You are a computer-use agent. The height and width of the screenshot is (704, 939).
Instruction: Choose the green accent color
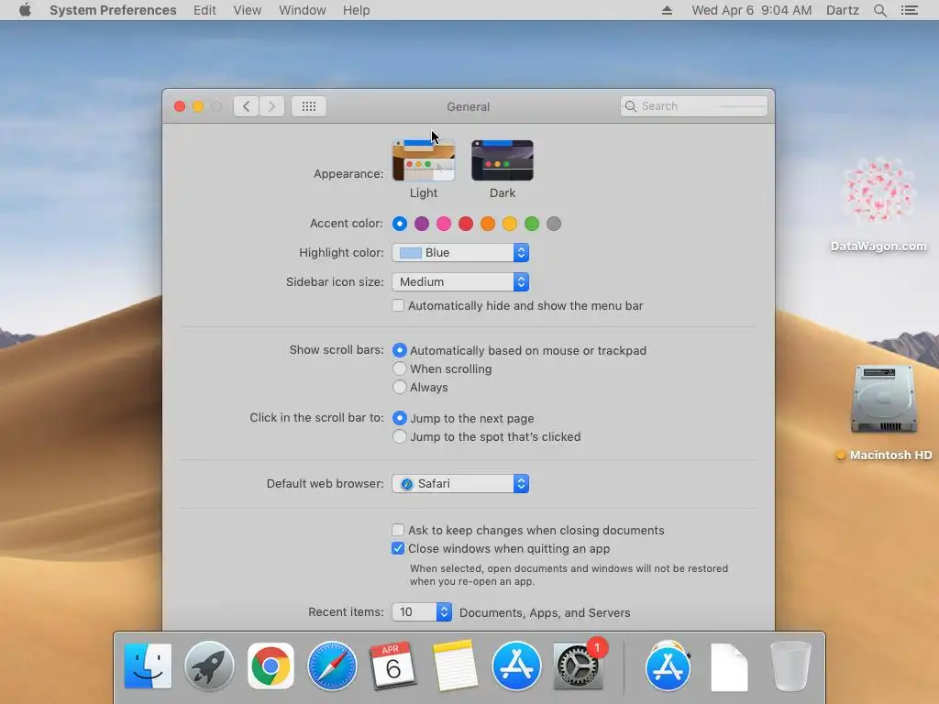(x=532, y=224)
